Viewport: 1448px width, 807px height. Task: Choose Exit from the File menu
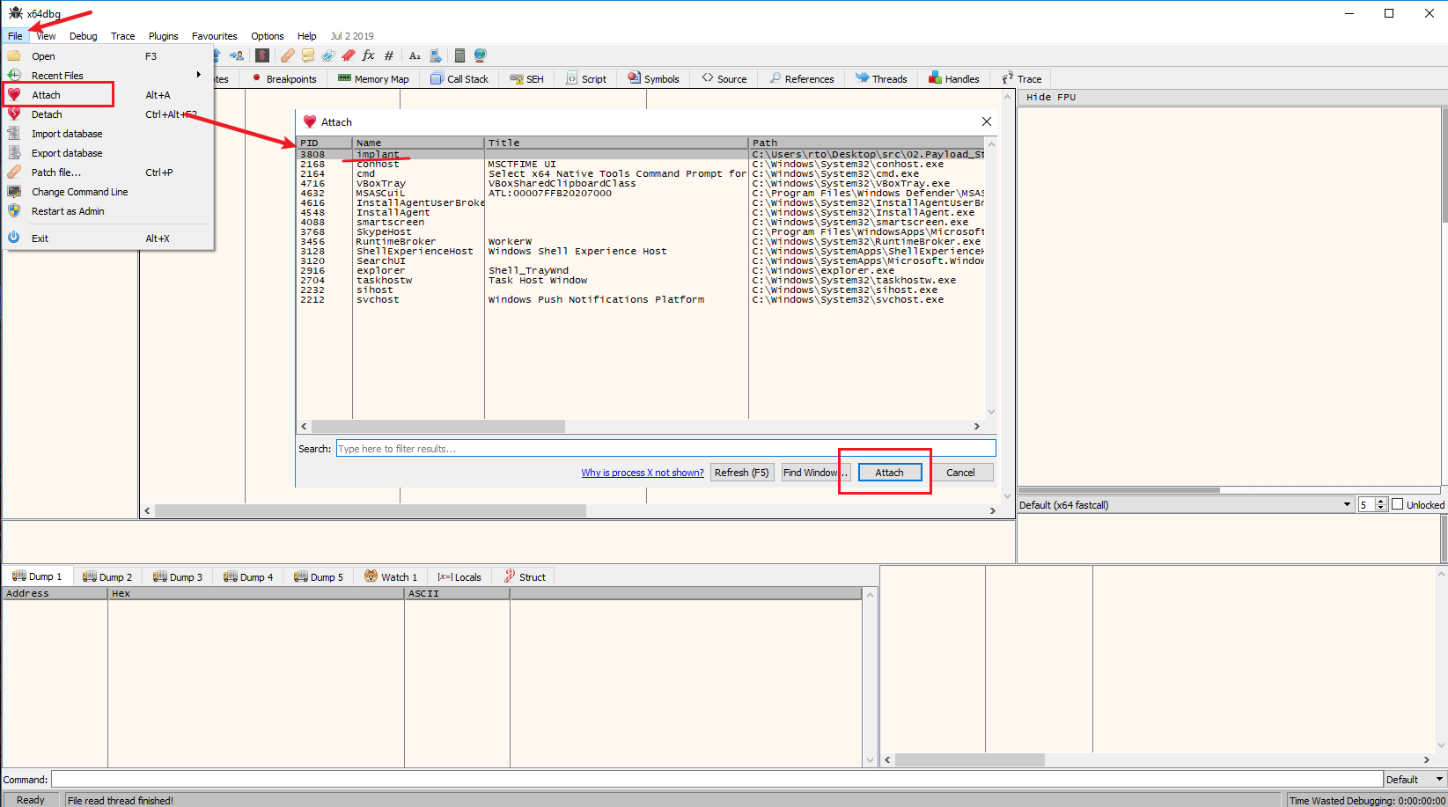click(107, 238)
